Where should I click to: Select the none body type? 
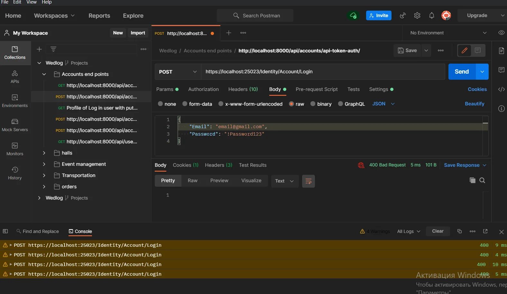(160, 104)
